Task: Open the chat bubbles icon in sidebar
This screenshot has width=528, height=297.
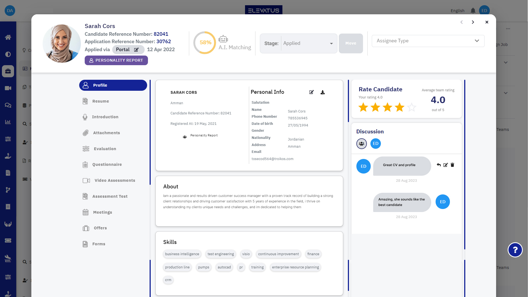Action: pos(8,105)
